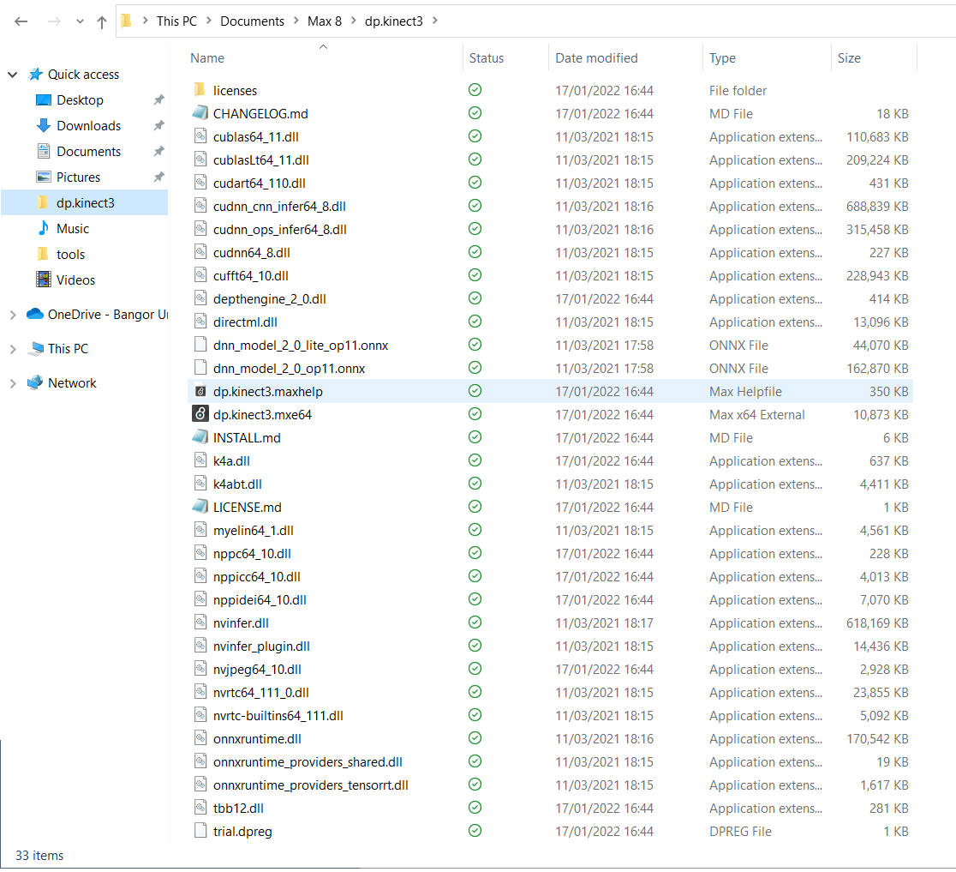956x872 pixels.
Task: Click the dp.kinect3.maxhelp file icon
Action: [x=200, y=391]
